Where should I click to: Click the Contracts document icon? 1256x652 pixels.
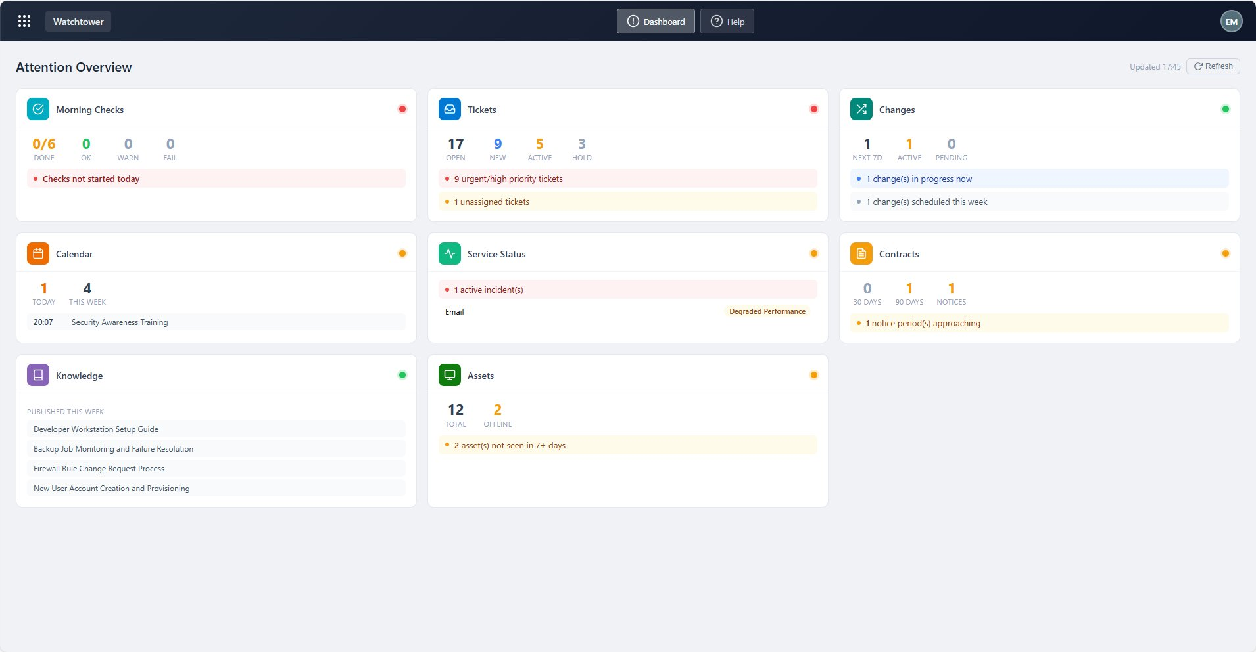pyautogui.click(x=861, y=253)
